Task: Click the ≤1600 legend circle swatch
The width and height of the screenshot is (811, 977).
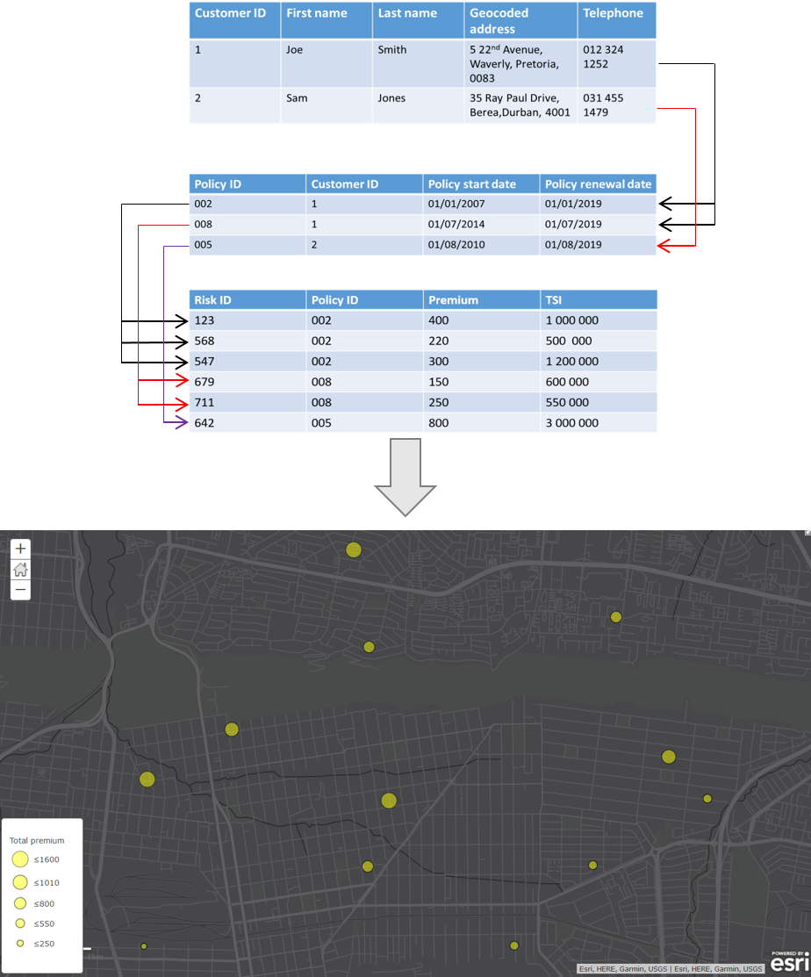Action: coord(21,859)
